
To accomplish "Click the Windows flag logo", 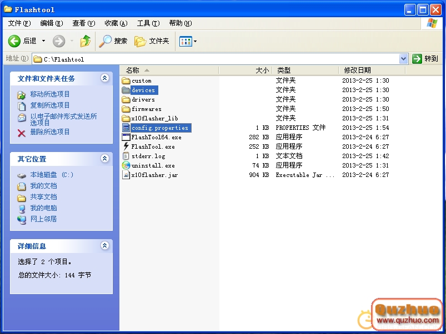I will click(432, 23).
